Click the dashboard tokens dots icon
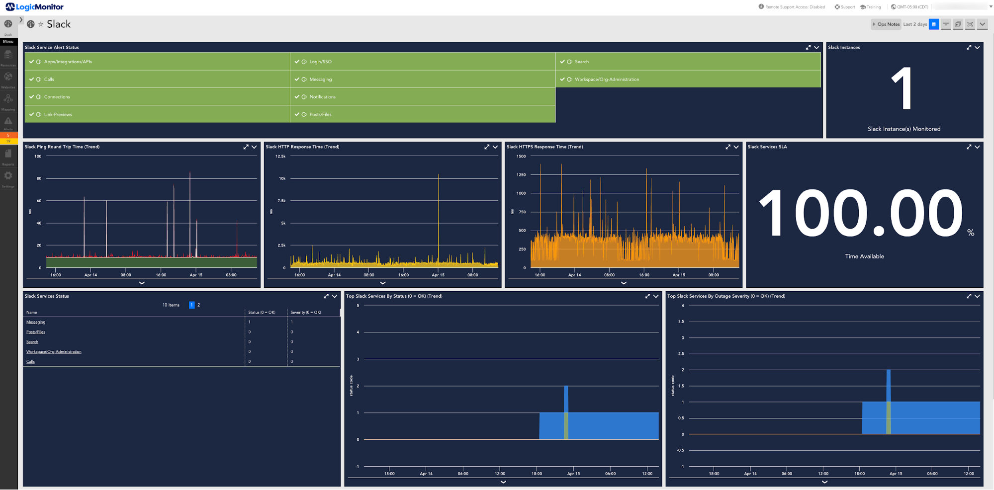Viewport: 994px width, 490px height. pyautogui.click(x=946, y=24)
